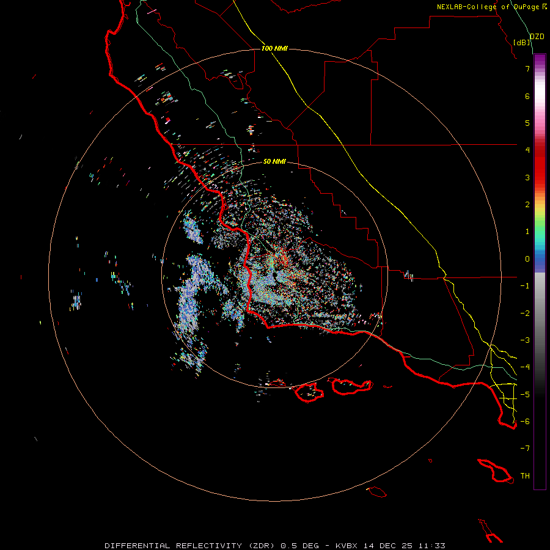Click the 5 value on color scale
Screen dimensions: 550x550
click(527, 123)
